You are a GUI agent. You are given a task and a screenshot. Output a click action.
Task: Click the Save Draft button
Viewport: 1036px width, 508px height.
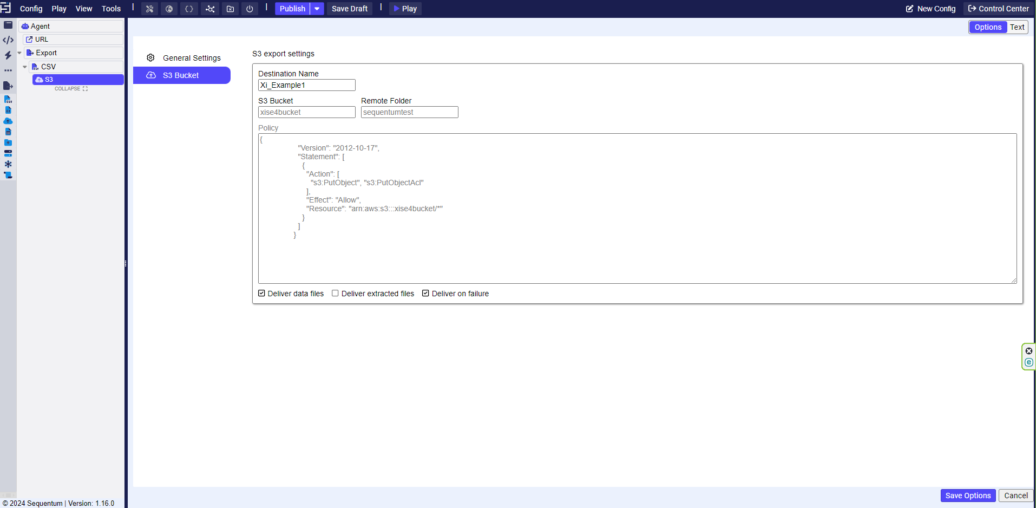(349, 9)
